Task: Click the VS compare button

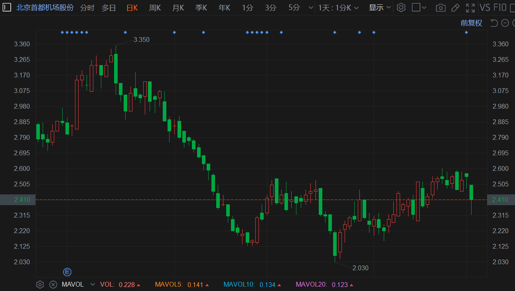Action: click(x=485, y=8)
